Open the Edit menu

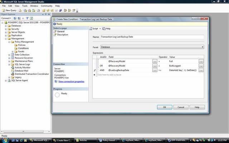coord(10,6)
